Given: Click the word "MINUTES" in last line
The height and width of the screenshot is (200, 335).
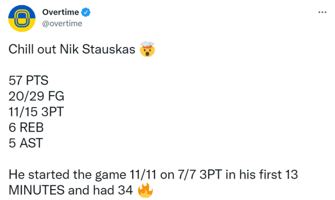Looking at the screenshot, I should [37, 190].
